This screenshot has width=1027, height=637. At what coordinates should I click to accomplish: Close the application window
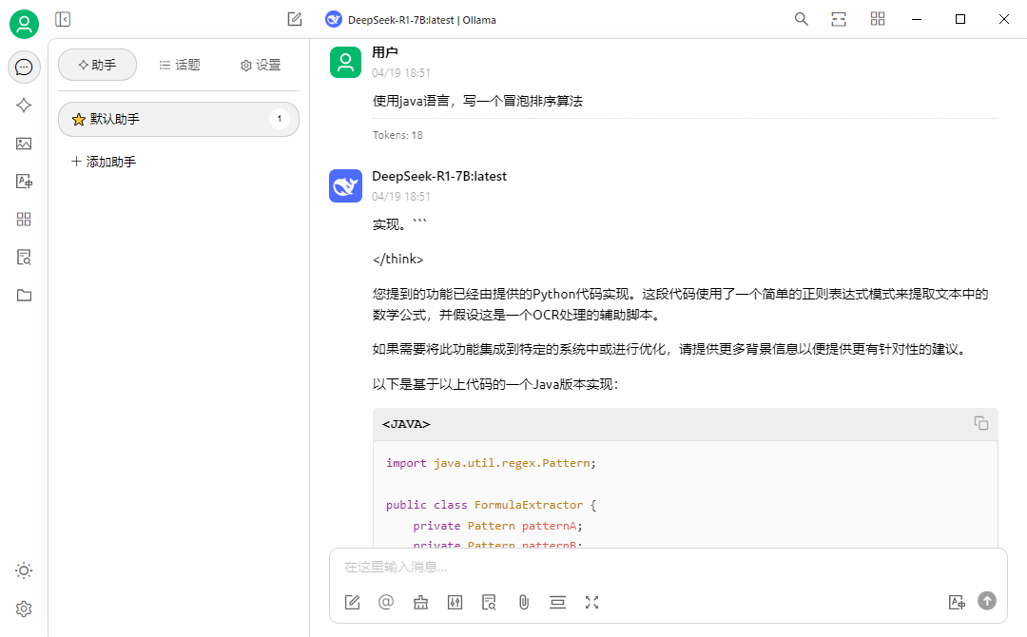tap(1004, 19)
